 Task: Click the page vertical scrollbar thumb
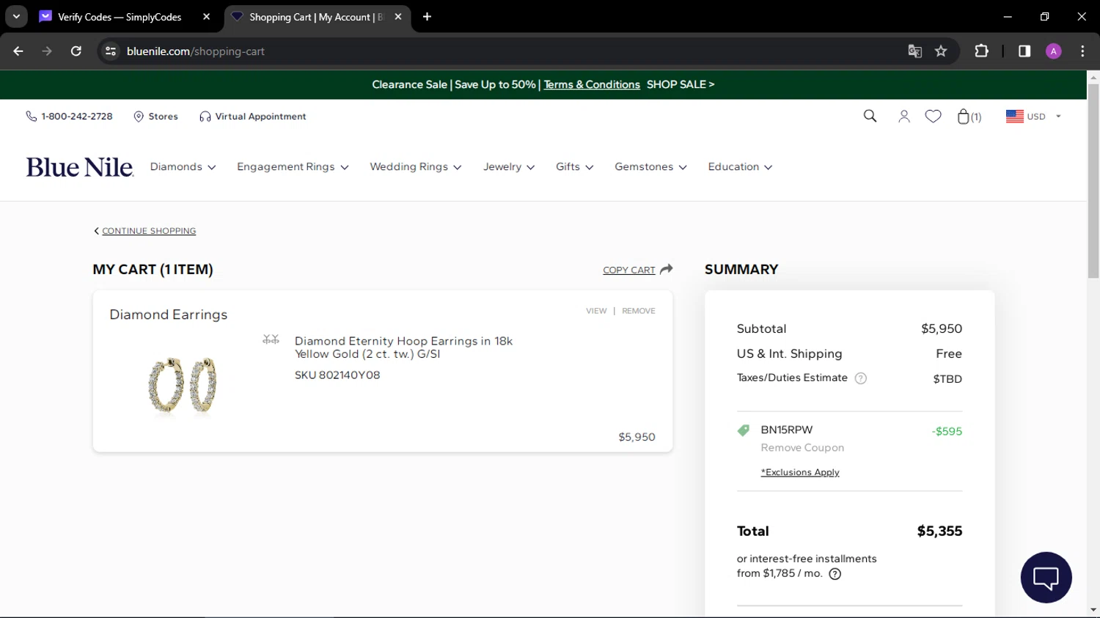click(x=1093, y=181)
